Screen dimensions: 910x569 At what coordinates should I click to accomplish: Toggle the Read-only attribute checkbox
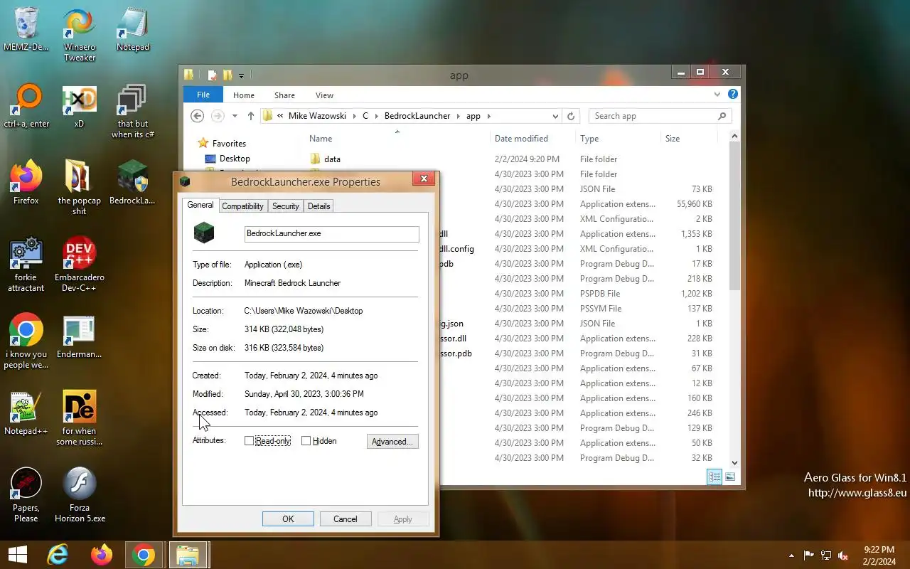(249, 441)
